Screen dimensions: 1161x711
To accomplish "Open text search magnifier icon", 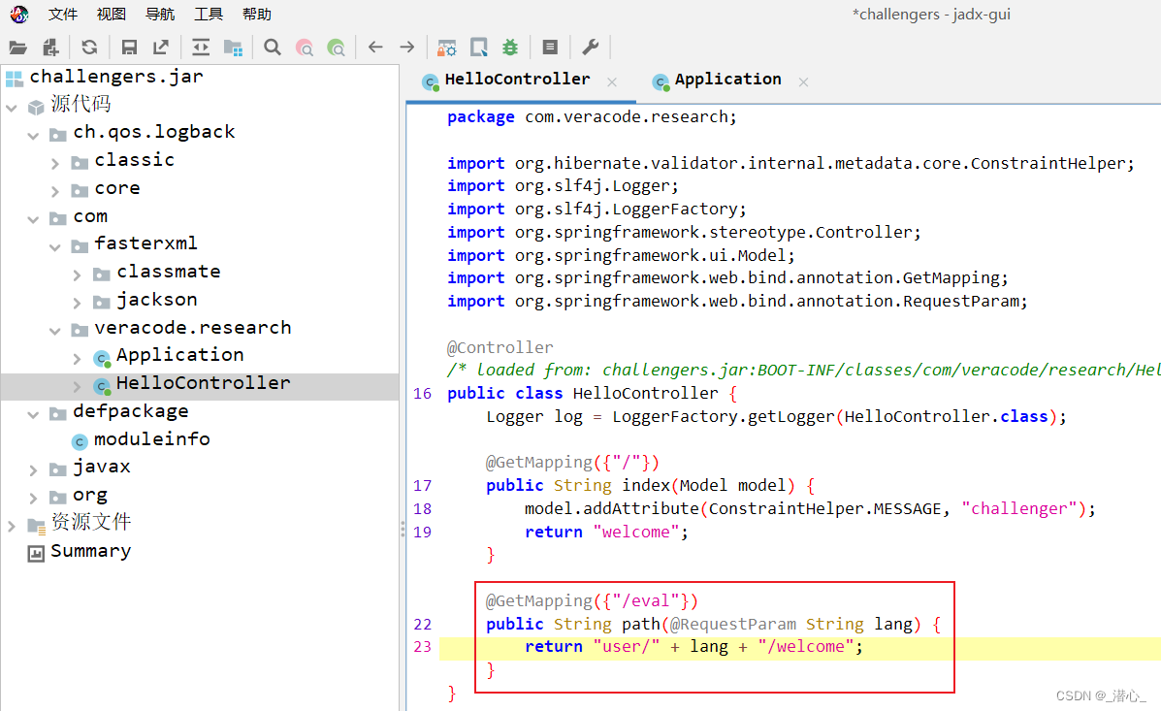I will pyautogui.click(x=273, y=48).
